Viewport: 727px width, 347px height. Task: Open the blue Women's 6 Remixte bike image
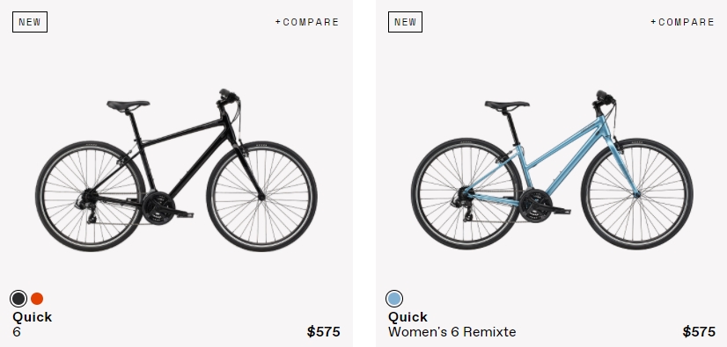[x=552, y=170]
